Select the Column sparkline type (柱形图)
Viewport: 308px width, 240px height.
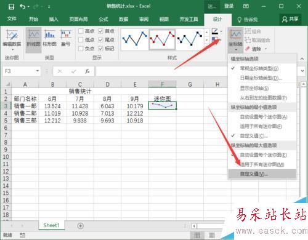pos(50,38)
